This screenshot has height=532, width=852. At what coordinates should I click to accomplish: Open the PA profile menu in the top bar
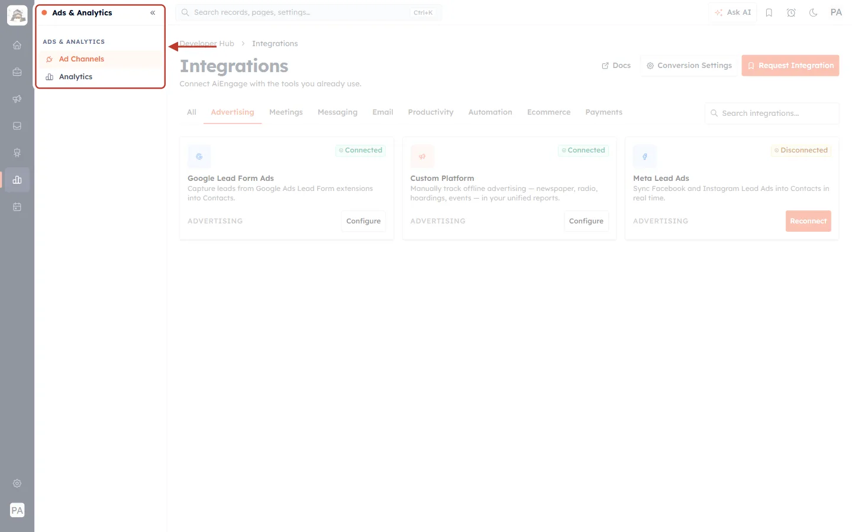(836, 12)
